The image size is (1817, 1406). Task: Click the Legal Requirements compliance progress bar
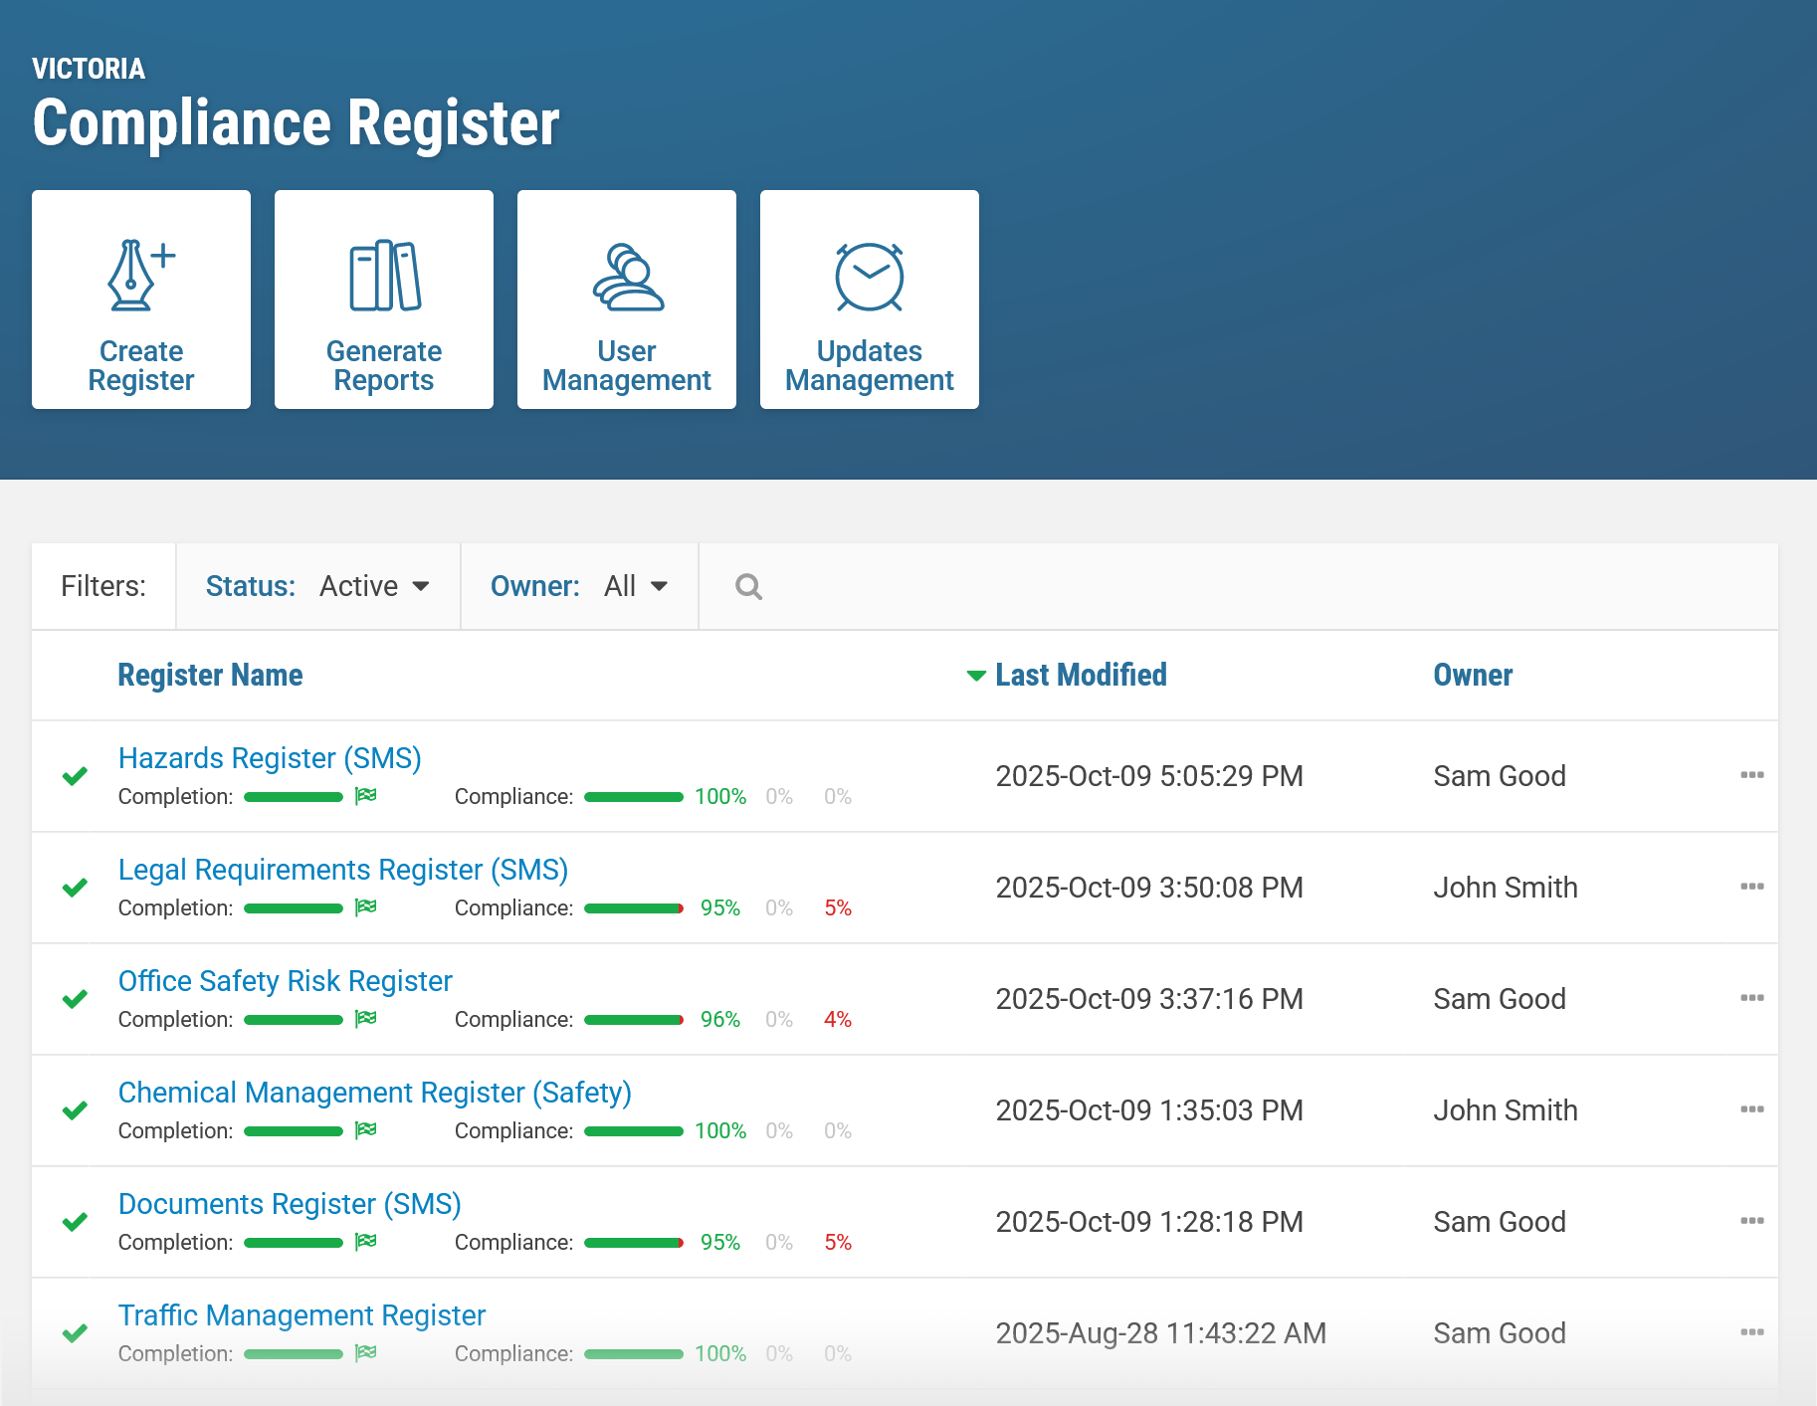point(634,908)
